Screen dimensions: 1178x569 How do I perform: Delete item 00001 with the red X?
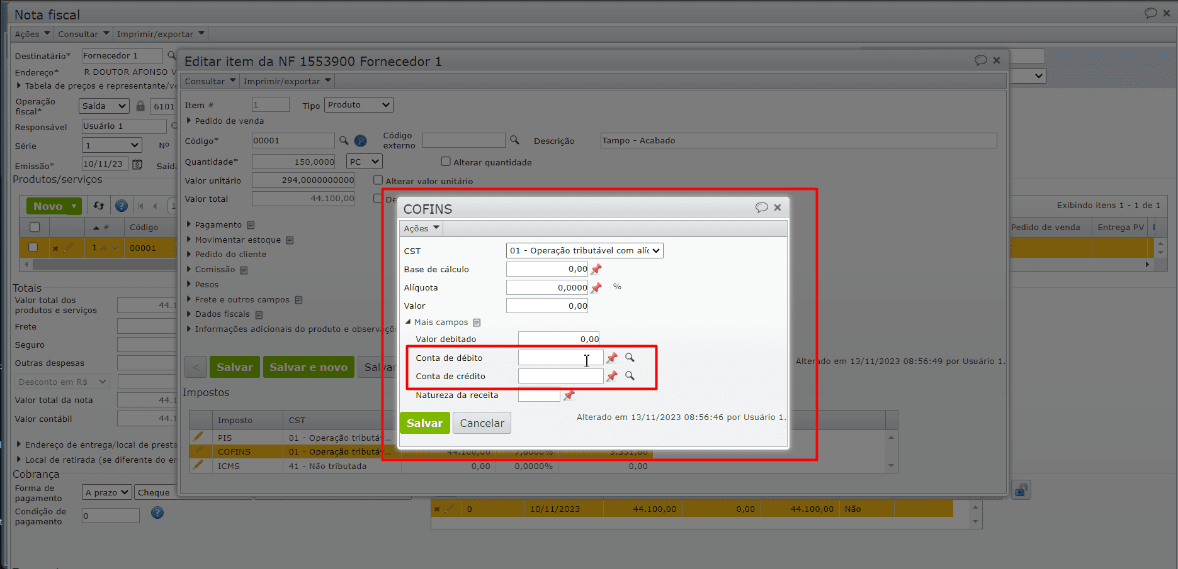55,248
